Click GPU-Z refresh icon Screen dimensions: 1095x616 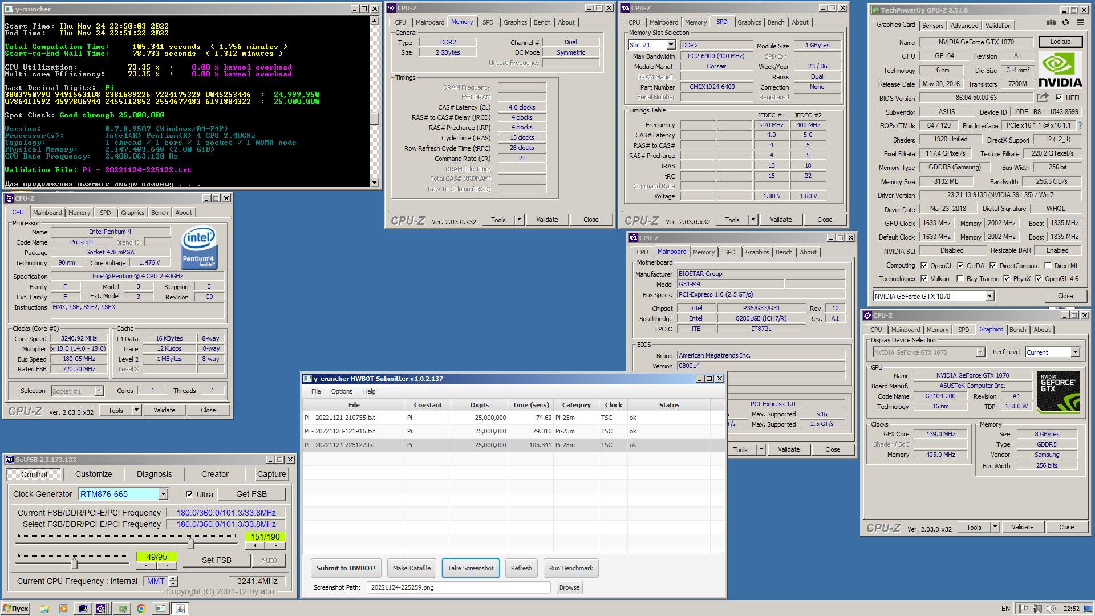(1065, 23)
